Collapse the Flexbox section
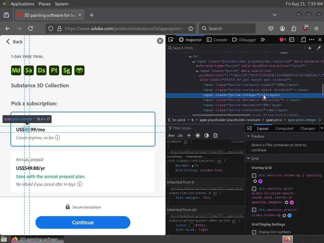Viewport: 324px width, 243px height. coord(248,136)
